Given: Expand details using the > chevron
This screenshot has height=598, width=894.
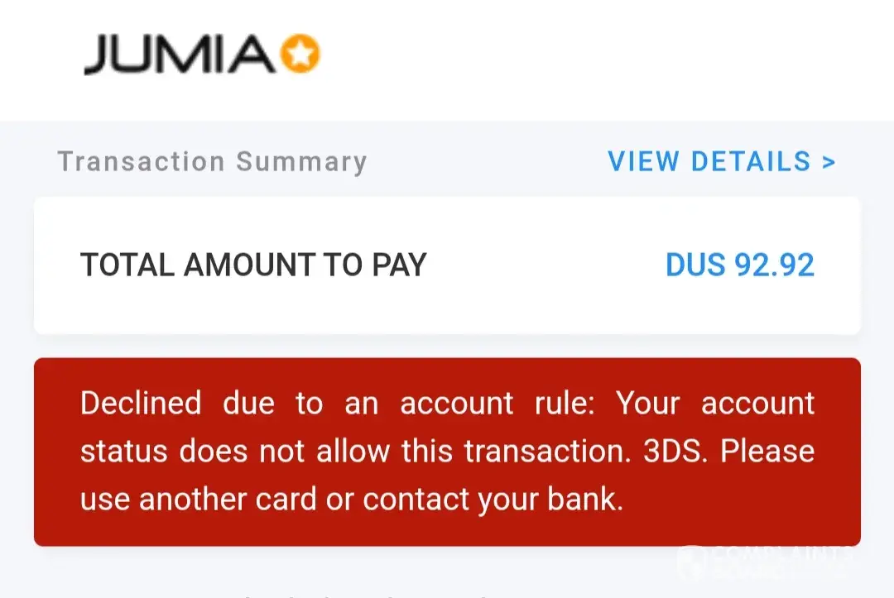Looking at the screenshot, I should [x=829, y=162].
